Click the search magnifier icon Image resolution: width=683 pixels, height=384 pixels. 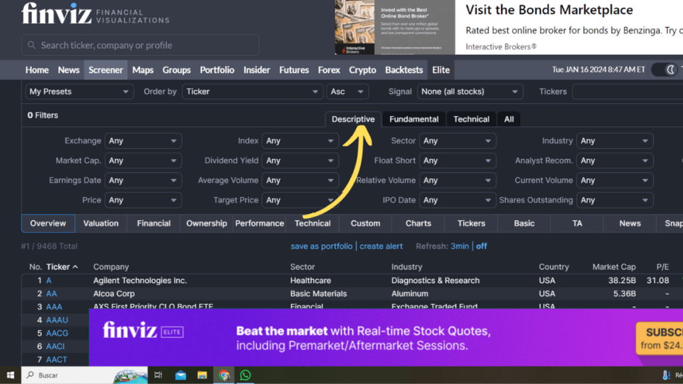(31, 45)
